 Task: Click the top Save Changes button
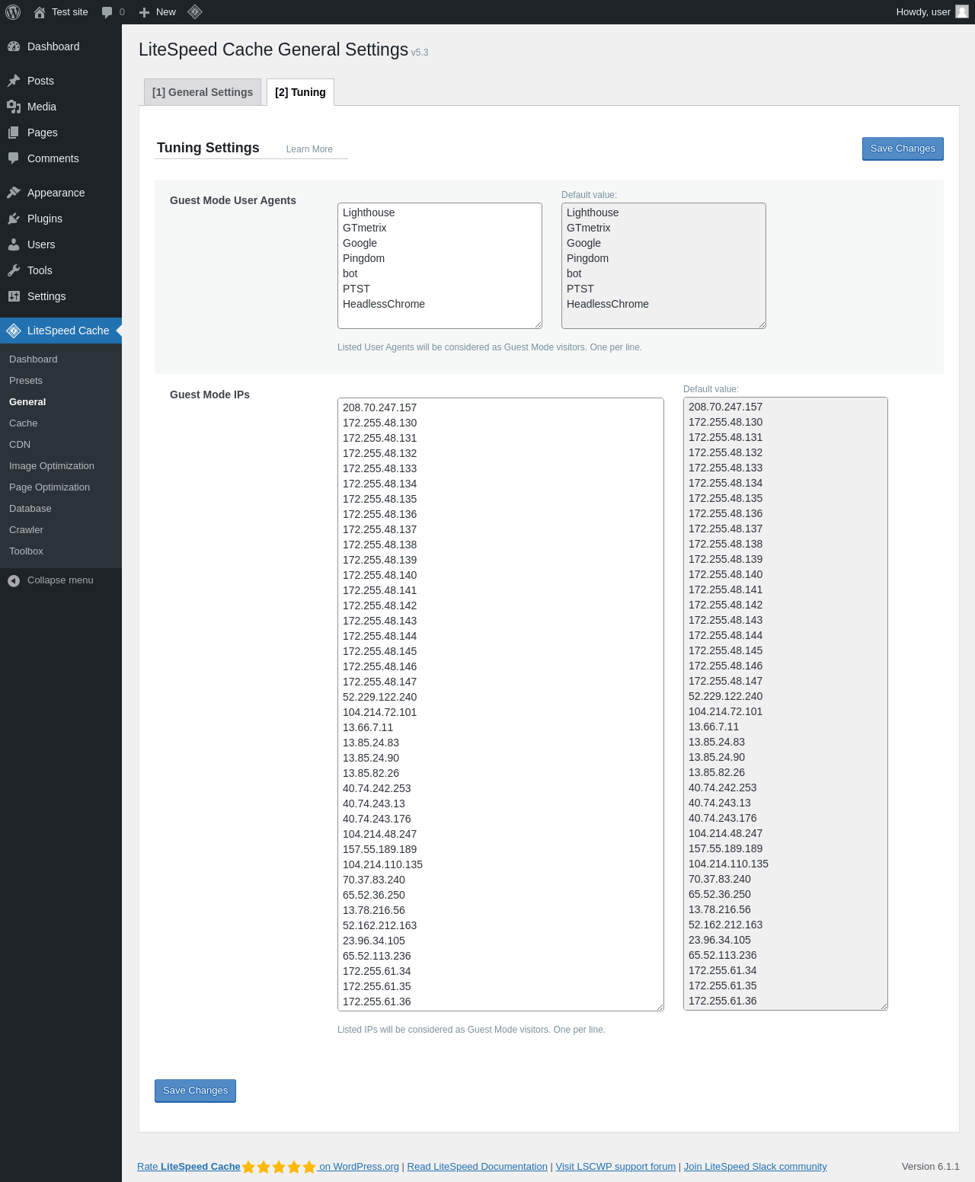pyautogui.click(x=903, y=149)
